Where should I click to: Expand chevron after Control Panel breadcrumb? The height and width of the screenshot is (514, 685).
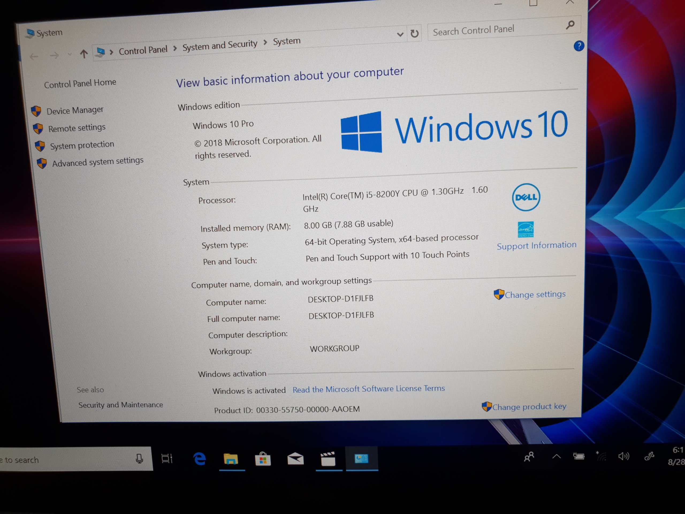pyautogui.click(x=175, y=48)
